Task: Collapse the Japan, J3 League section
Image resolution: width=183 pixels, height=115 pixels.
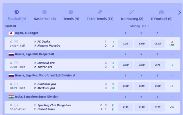Action: 172,33
